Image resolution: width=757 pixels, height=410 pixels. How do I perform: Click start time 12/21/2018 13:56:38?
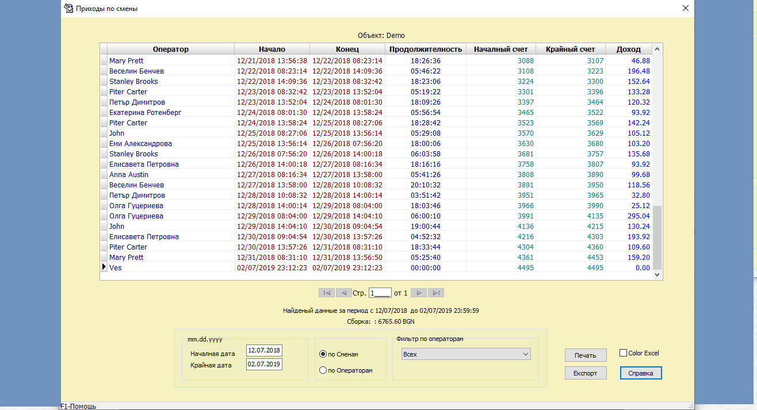click(x=272, y=61)
